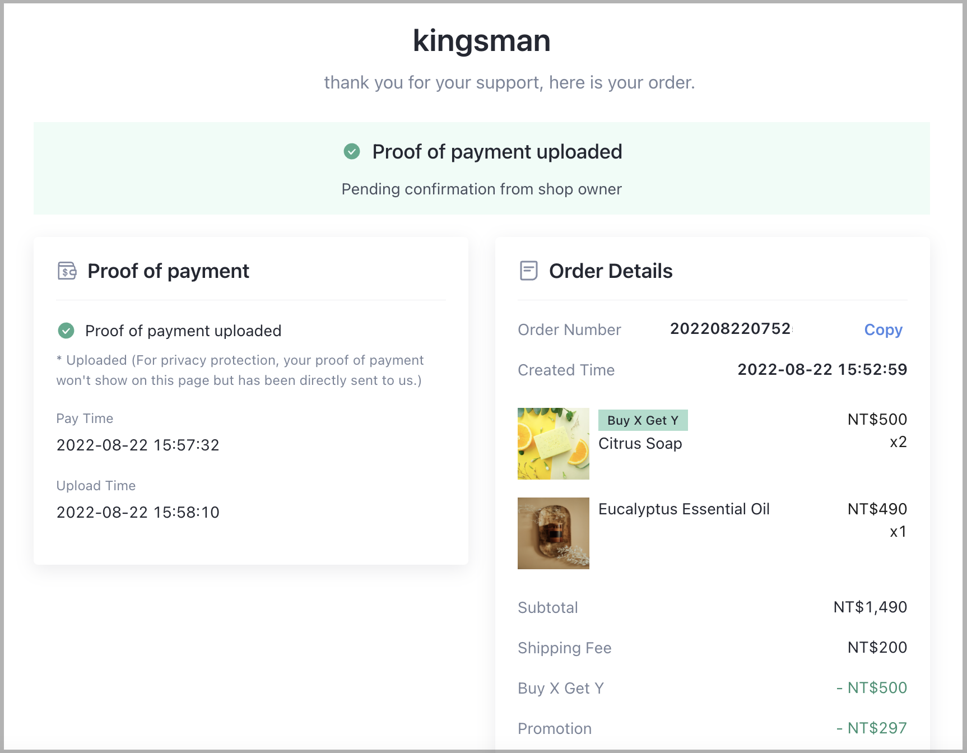
Task: Click the green checkmark in payment card
Action: 66,331
